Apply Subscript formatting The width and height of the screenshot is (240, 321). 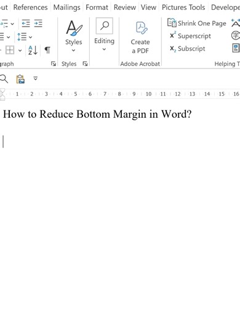[188, 49]
